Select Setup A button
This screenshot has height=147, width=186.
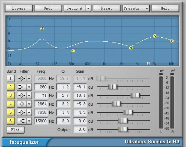[74, 8]
